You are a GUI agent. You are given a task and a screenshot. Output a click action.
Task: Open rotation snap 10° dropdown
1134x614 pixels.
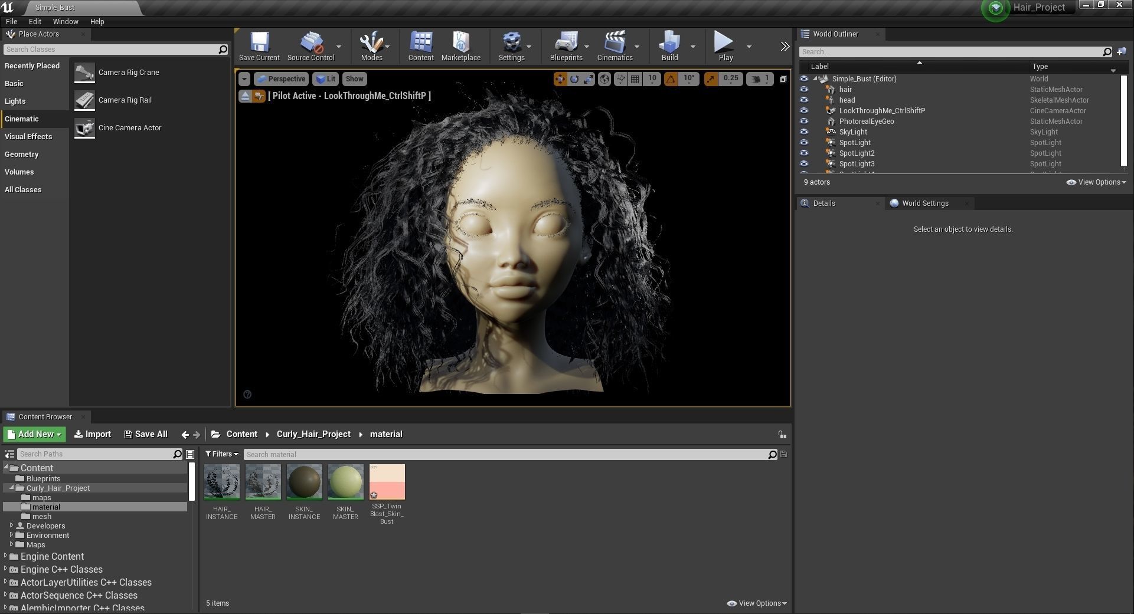pos(689,78)
